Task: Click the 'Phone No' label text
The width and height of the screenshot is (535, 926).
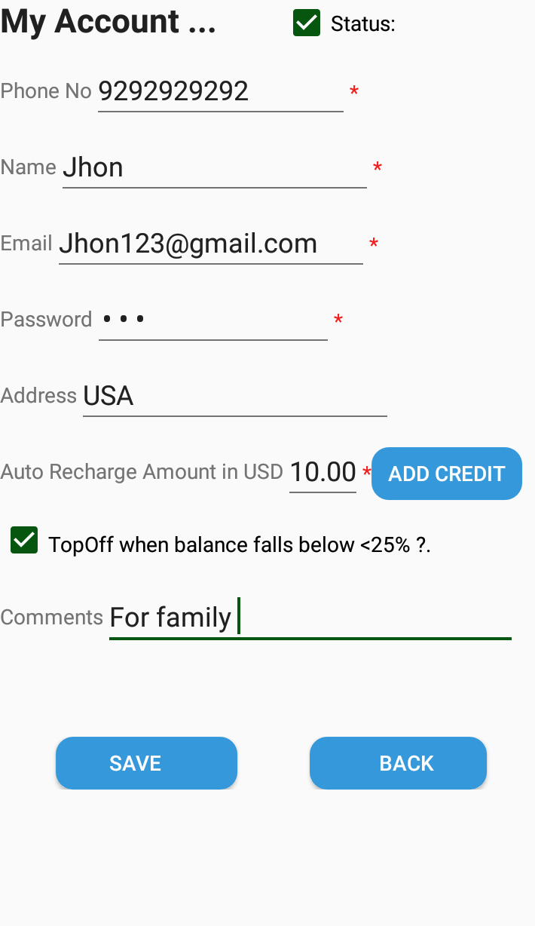Action: point(46,91)
